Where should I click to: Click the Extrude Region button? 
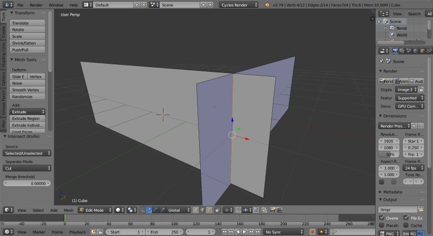pos(28,118)
